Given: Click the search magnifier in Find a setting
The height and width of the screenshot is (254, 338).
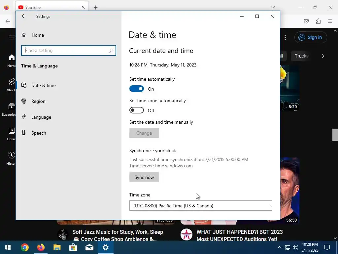Looking at the screenshot, I should point(111,51).
